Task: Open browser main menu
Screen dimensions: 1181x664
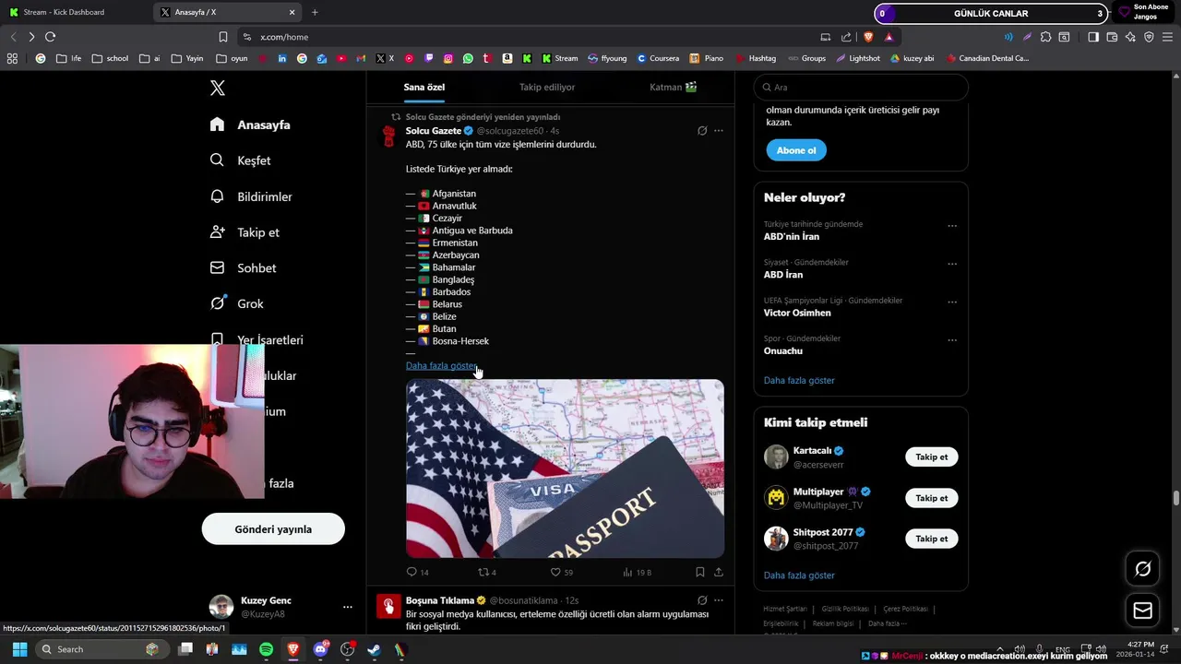Action: 1167,37
